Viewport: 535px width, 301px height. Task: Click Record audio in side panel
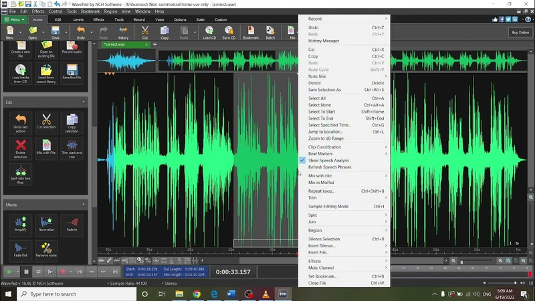(72, 47)
